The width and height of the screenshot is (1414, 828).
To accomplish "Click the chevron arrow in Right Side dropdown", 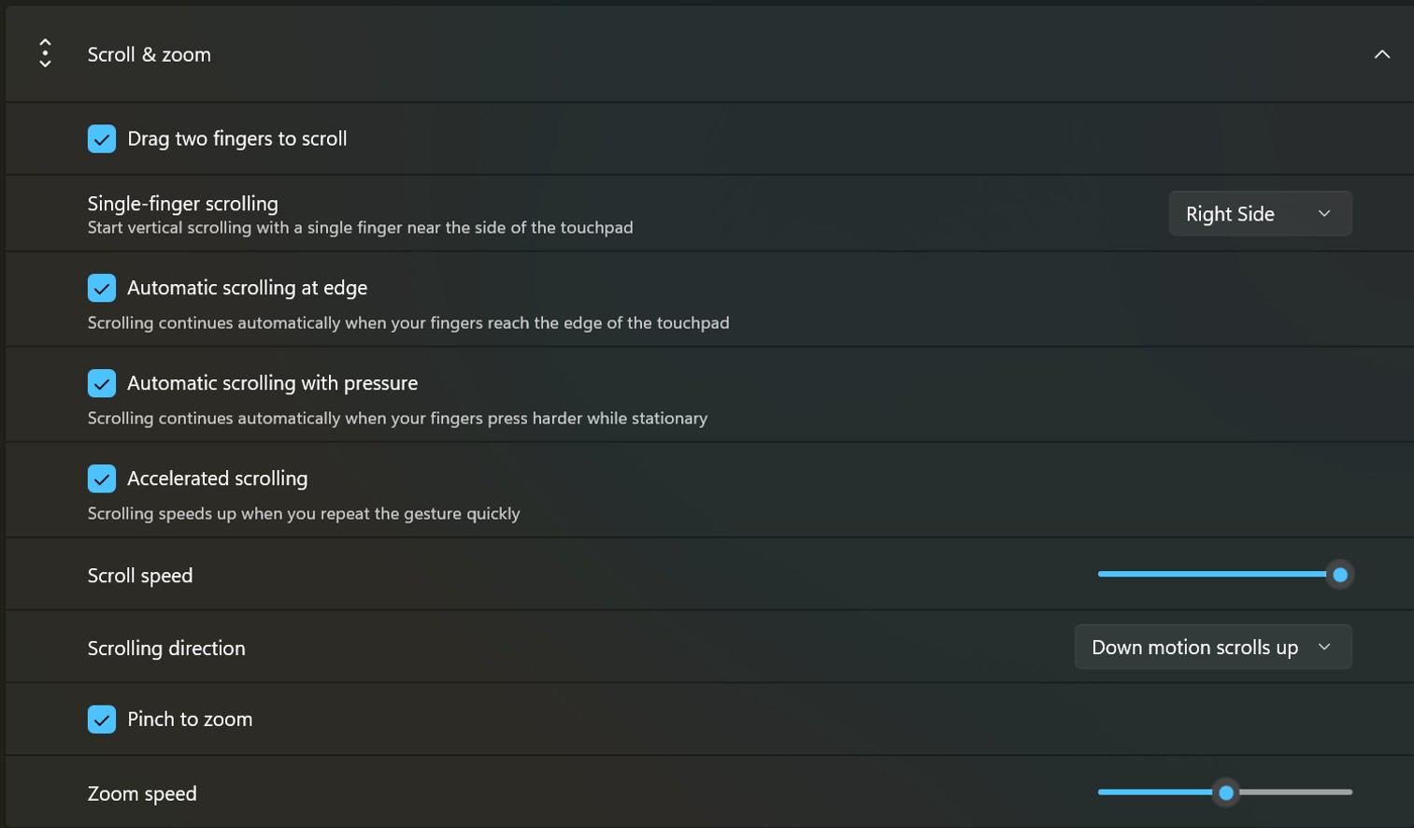I will click(x=1324, y=213).
